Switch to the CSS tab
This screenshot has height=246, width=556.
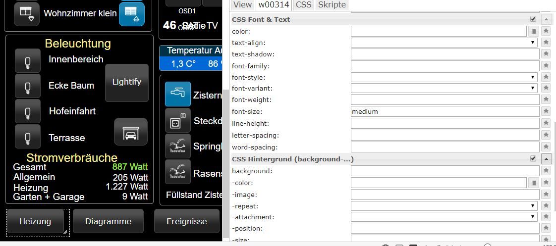pyautogui.click(x=303, y=5)
